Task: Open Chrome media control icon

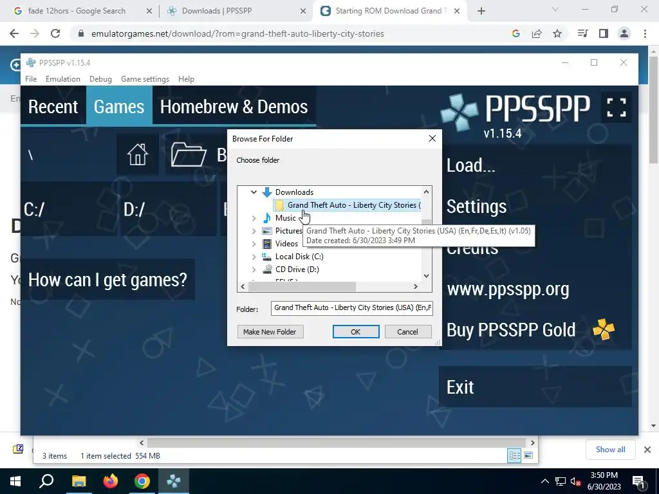Action: pyautogui.click(x=582, y=33)
